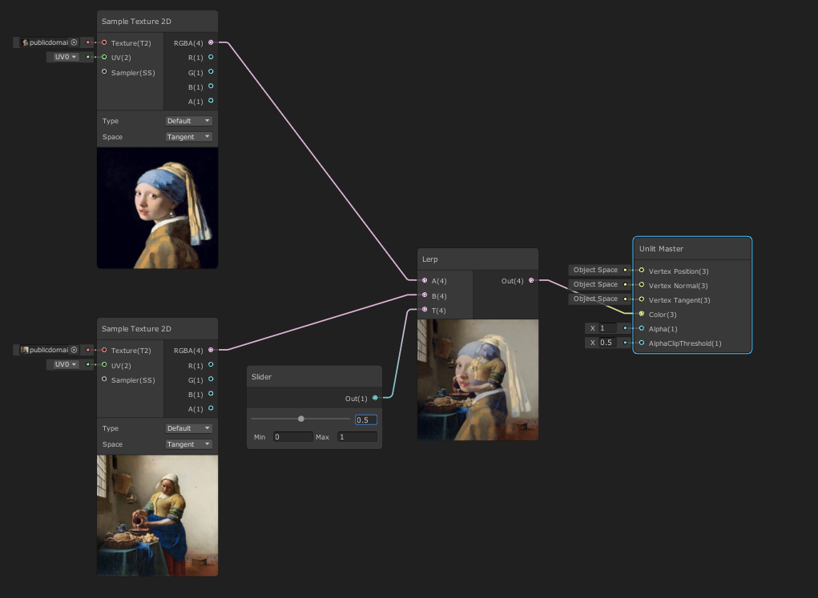This screenshot has height=598, width=818.
Task: Click the bottom Sample Texture 2D R(1) output port
Action: (x=211, y=364)
